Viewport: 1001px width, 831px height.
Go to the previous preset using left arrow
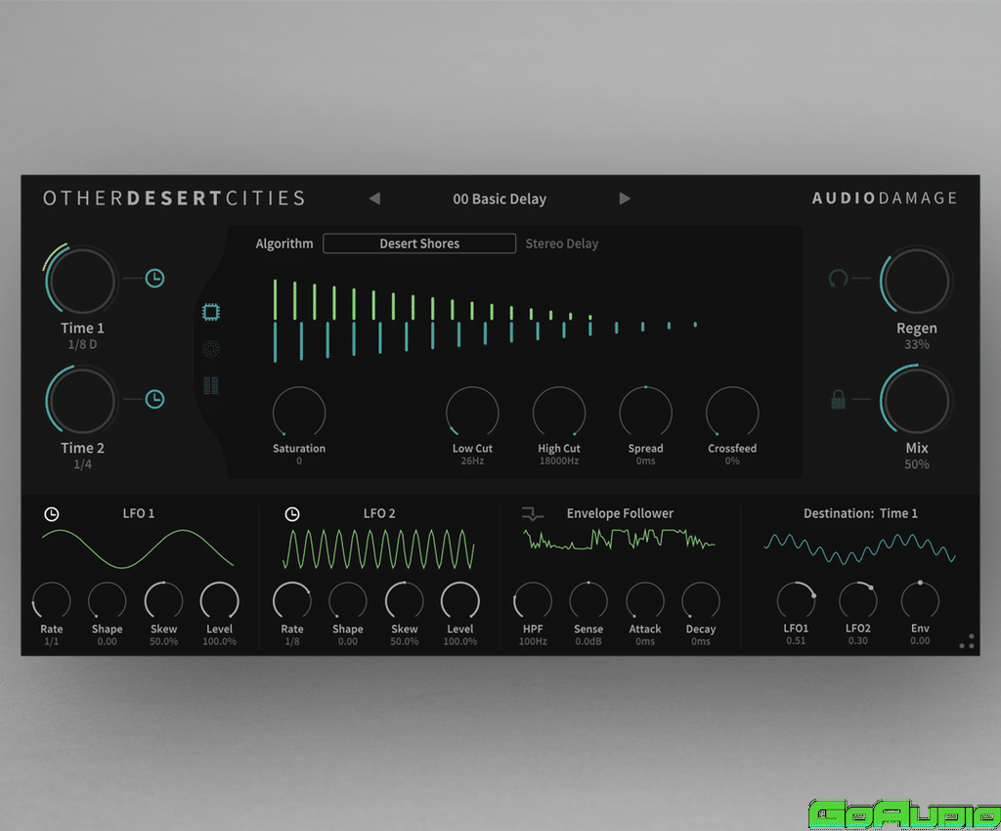tap(374, 198)
